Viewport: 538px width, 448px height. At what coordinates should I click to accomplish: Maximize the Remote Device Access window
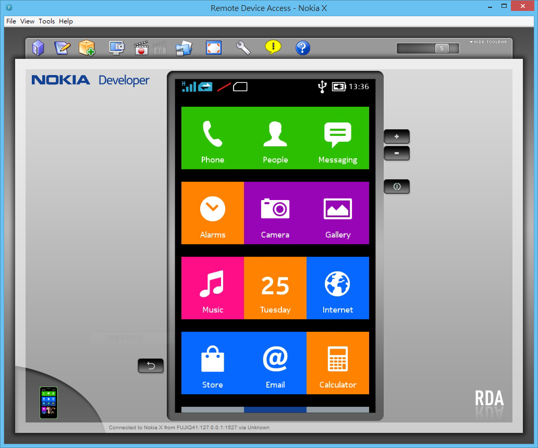[x=504, y=6]
